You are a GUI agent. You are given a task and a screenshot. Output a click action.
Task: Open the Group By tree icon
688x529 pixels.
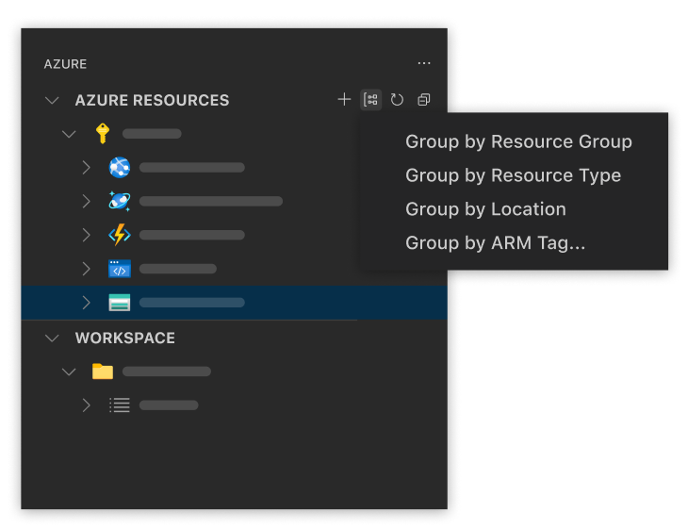(x=370, y=100)
